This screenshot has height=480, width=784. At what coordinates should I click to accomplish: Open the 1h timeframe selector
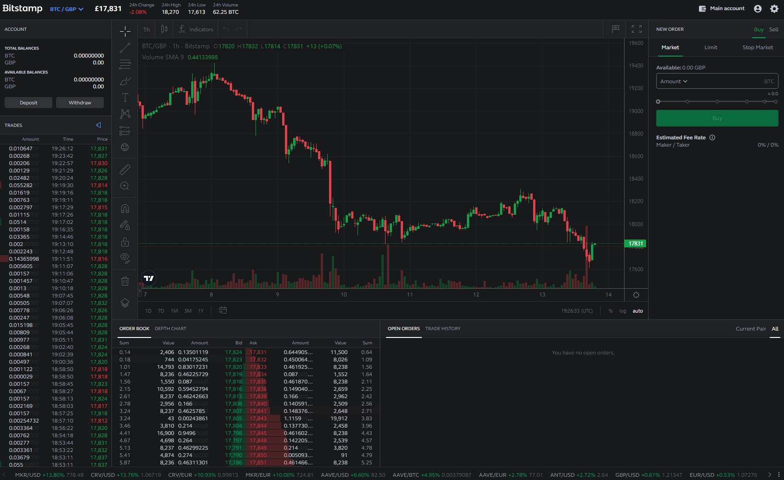click(147, 29)
